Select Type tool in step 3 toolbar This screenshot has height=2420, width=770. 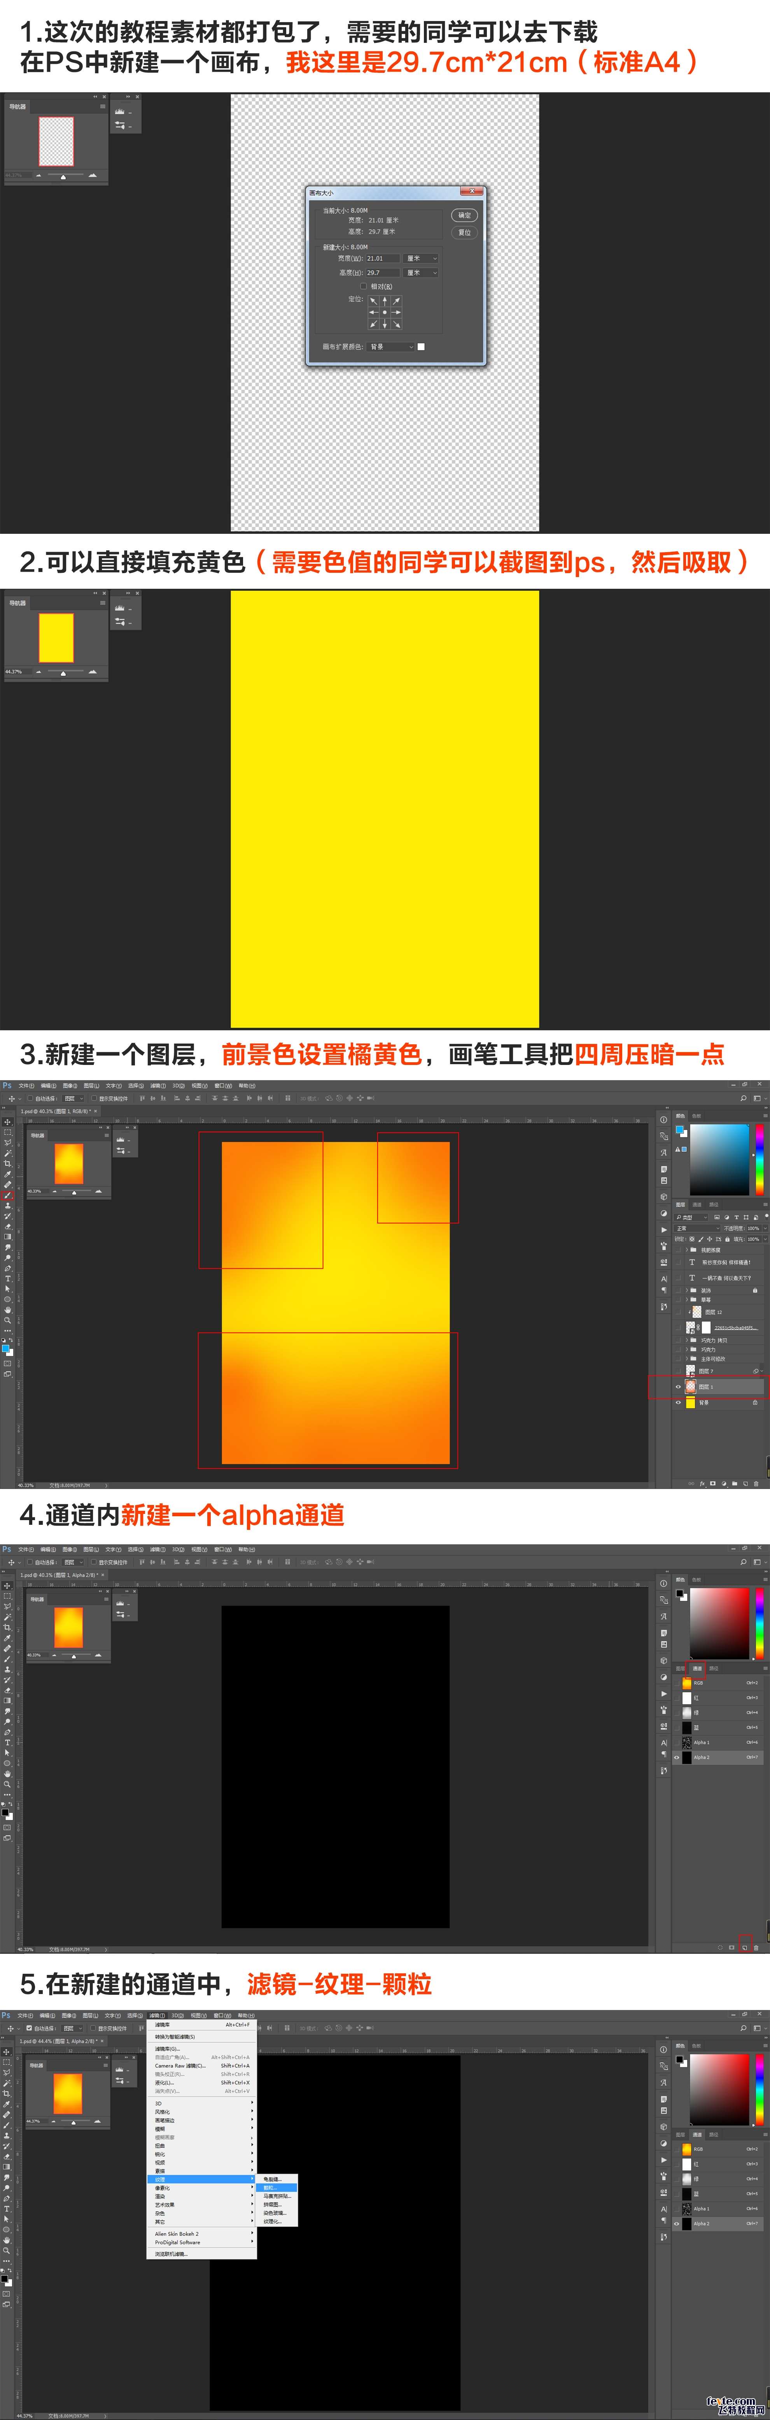click(x=7, y=1279)
